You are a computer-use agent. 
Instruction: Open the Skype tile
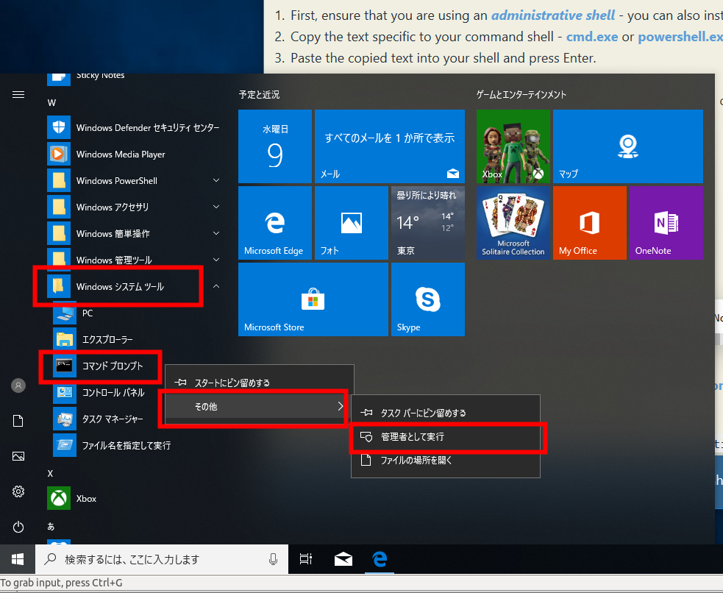(x=428, y=299)
